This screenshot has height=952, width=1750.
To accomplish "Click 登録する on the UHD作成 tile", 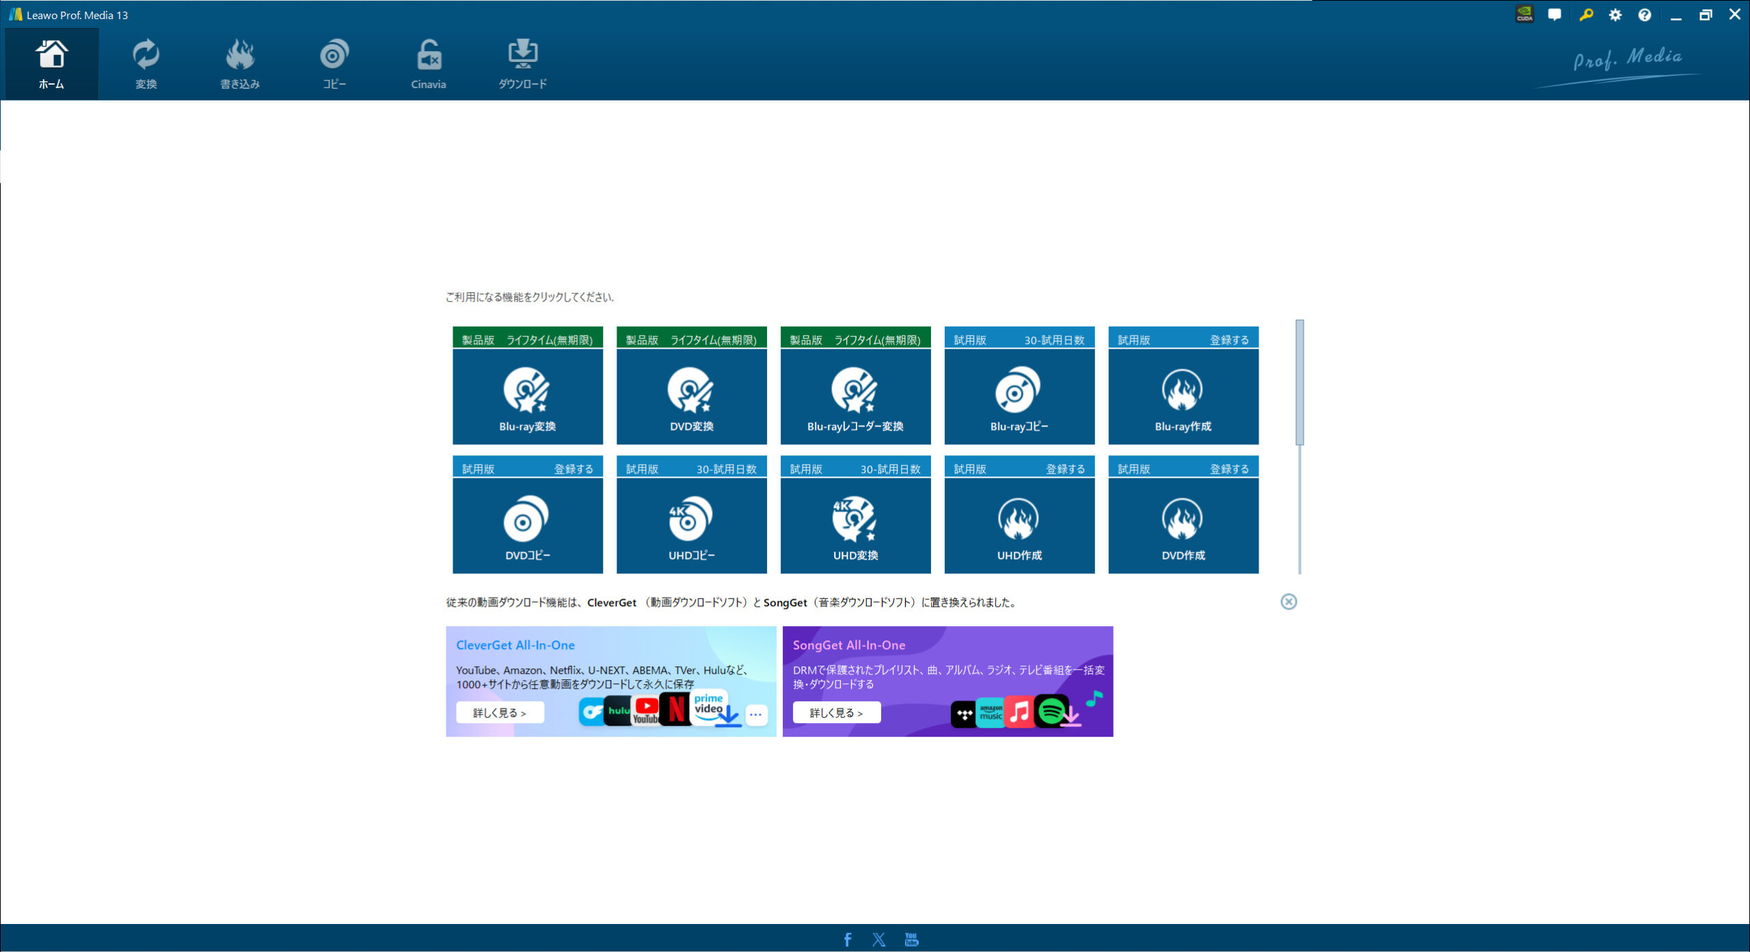I will [1065, 469].
